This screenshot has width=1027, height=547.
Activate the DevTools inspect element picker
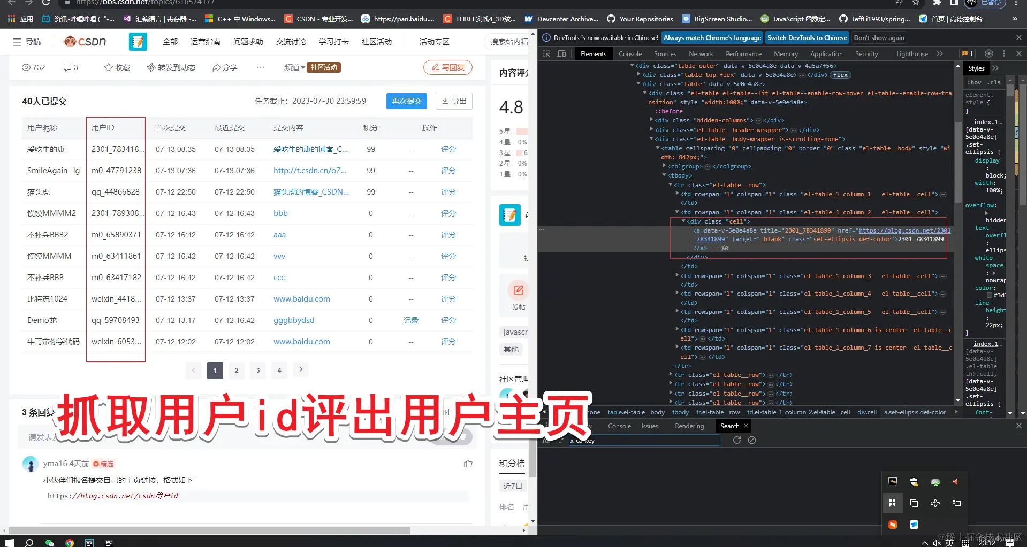(x=546, y=53)
